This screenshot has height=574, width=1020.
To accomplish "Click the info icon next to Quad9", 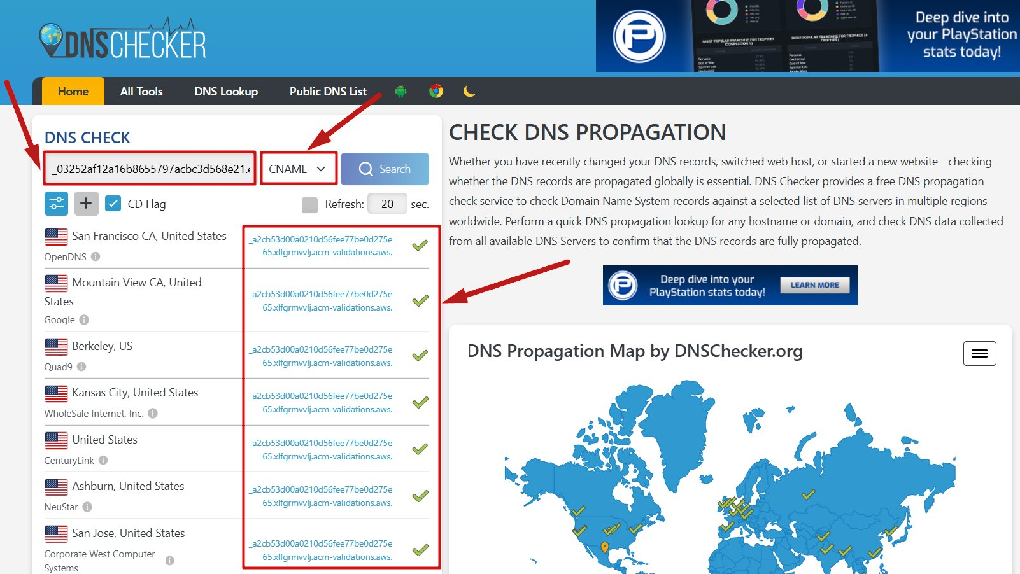I will coord(81,367).
